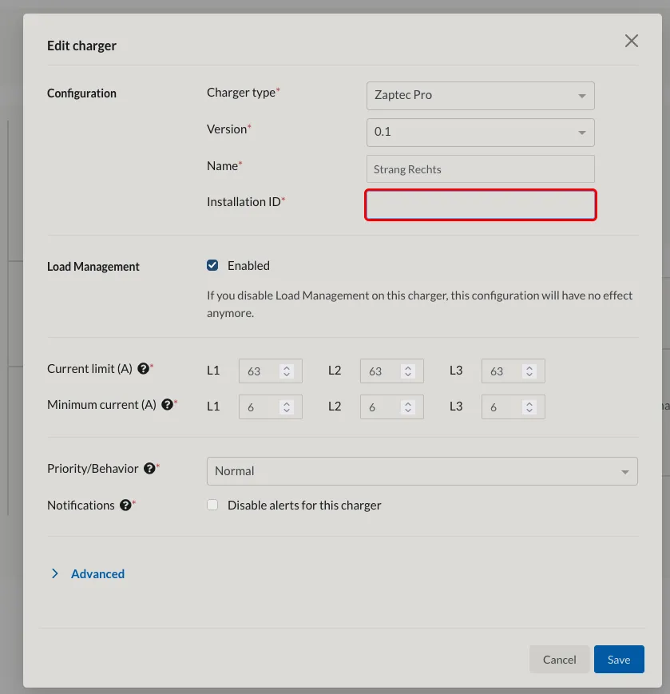Image resolution: width=670 pixels, height=694 pixels.
Task: Click the Minimum current L3 stepper arrows
Action: (x=529, y=406)
